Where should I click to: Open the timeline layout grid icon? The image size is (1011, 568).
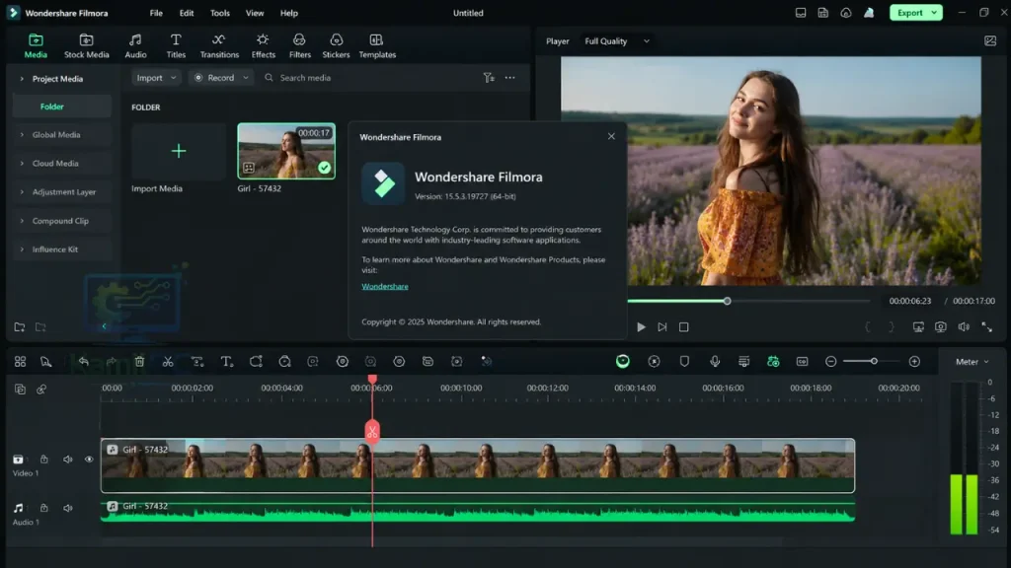pyautogui.click(x=20, y=361)
